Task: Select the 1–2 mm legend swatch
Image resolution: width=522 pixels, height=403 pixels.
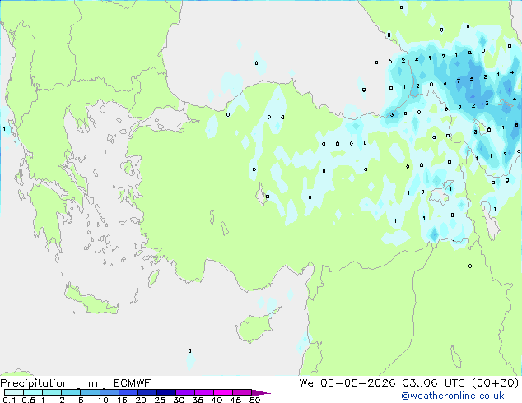Action: click(52, 392)
